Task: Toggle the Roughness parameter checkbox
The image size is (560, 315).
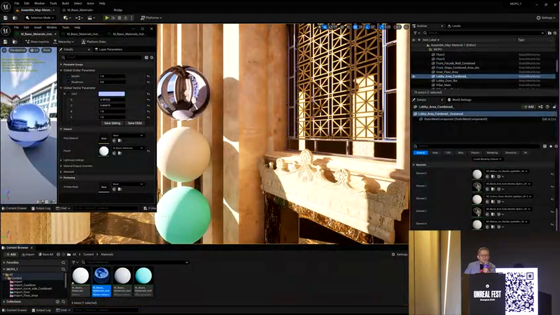Action: [x=69, y=82]
